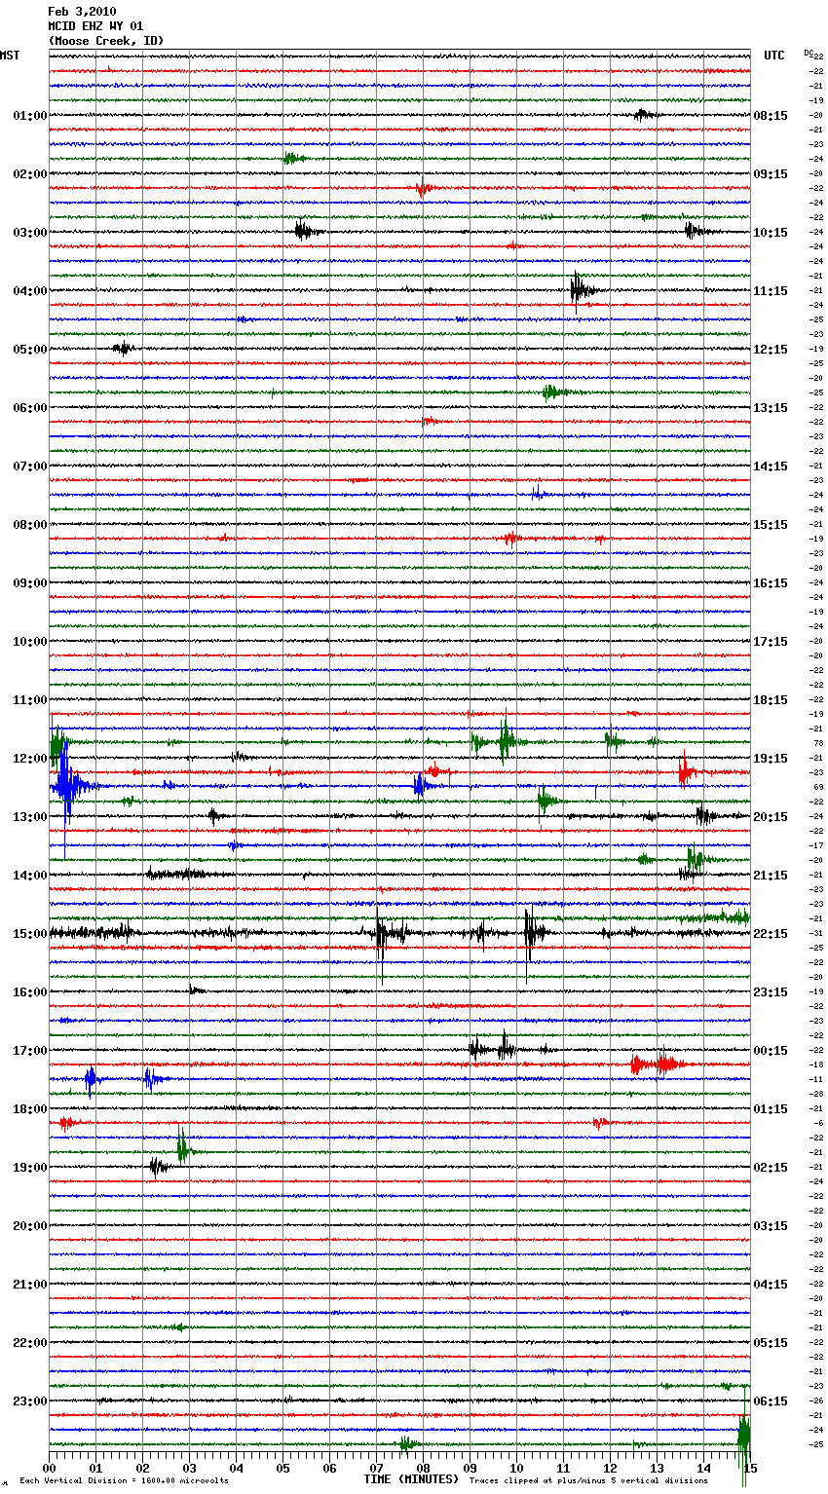This screenshot has height=1494, width=828.
Task: Click the 09 minute axis label
Action: tap(470, 1468)
